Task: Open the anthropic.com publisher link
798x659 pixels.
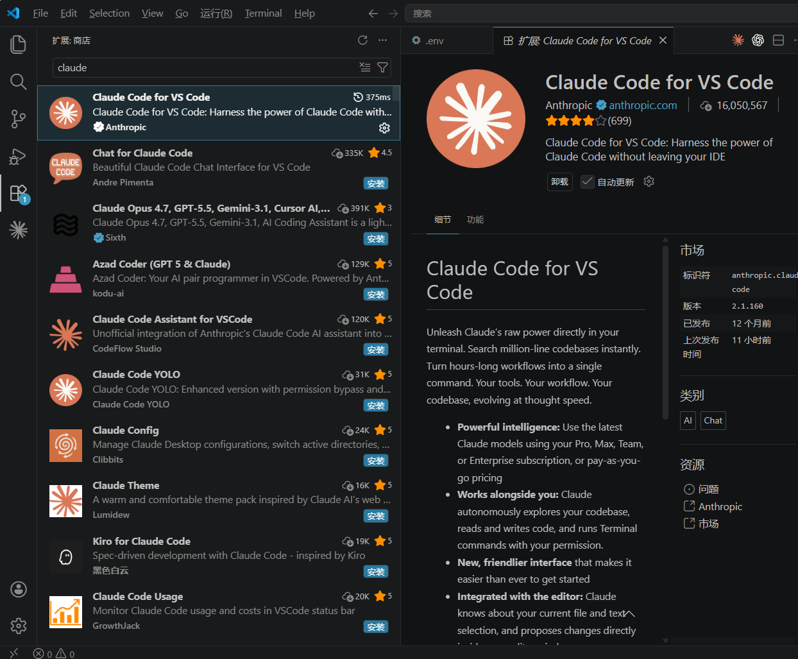Action: pyautogui.click(x=643, y=105)
